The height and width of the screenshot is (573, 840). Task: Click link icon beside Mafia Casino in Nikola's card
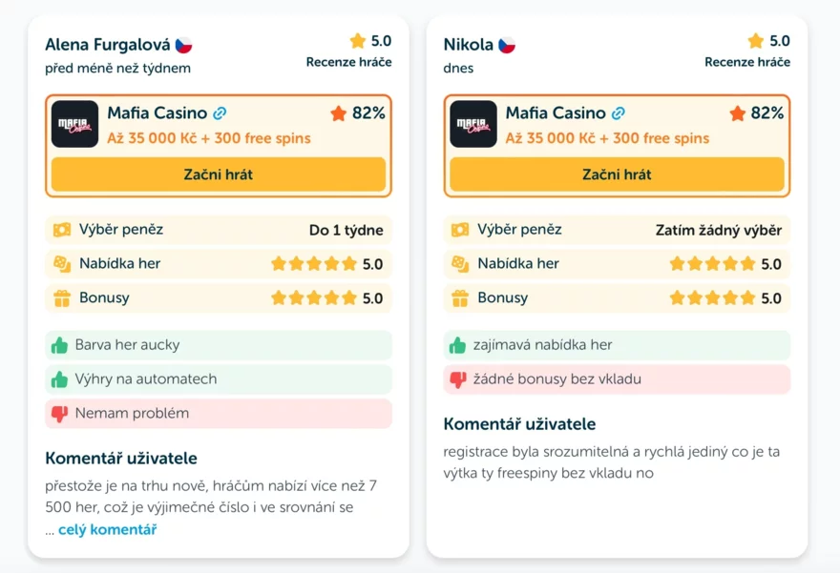click(x=619, y=113)
